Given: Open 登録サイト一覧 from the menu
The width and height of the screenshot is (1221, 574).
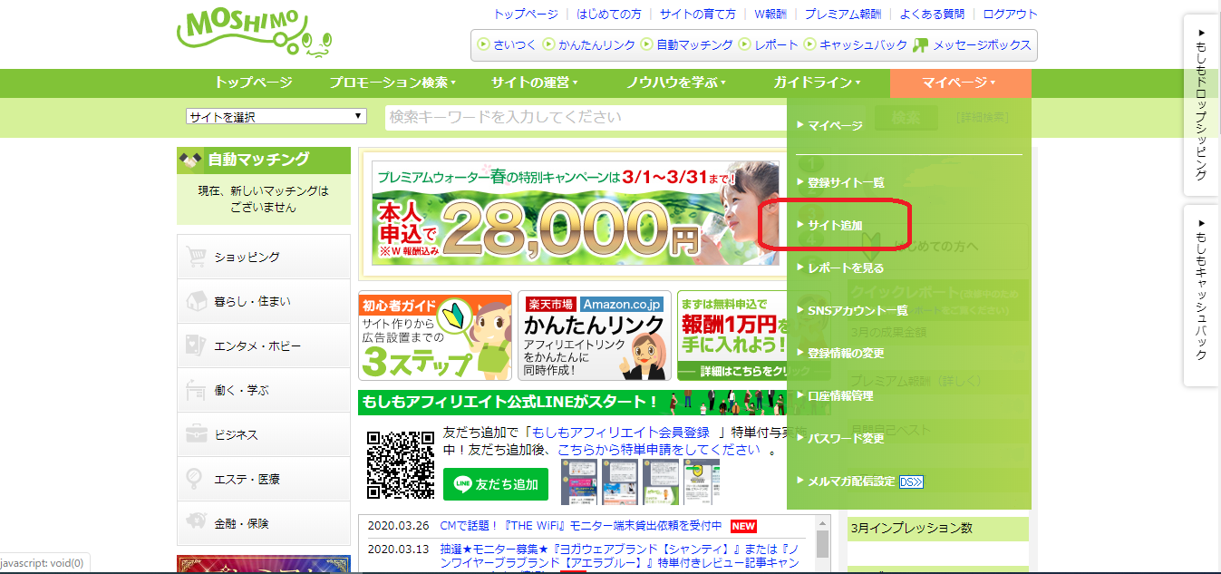Looking at the screenshot, I should pos(846,182).
